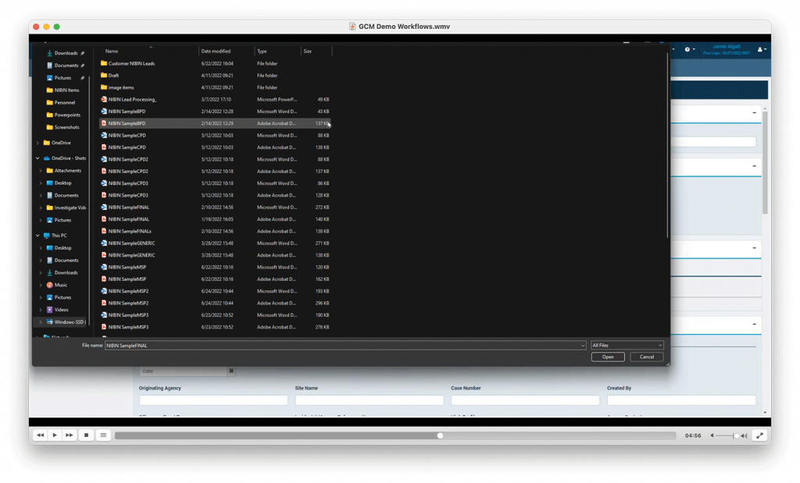Expand the OneDrive tree node
This screenshot has width=800, height=483.
point(37,143)
